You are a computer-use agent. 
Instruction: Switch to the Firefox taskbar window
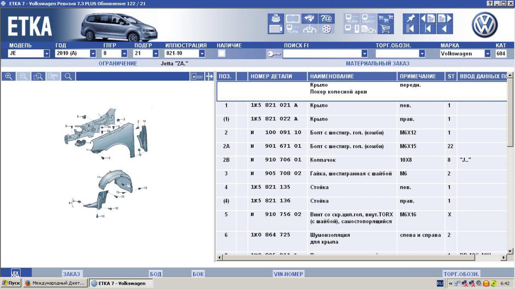55,283
